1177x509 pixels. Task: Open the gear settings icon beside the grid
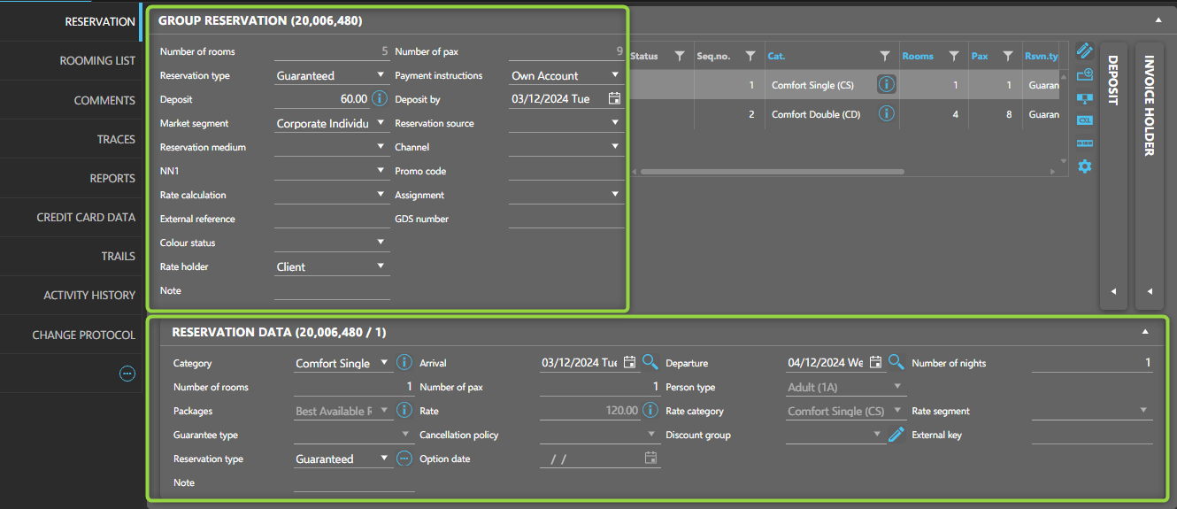tap(1084, 166)
